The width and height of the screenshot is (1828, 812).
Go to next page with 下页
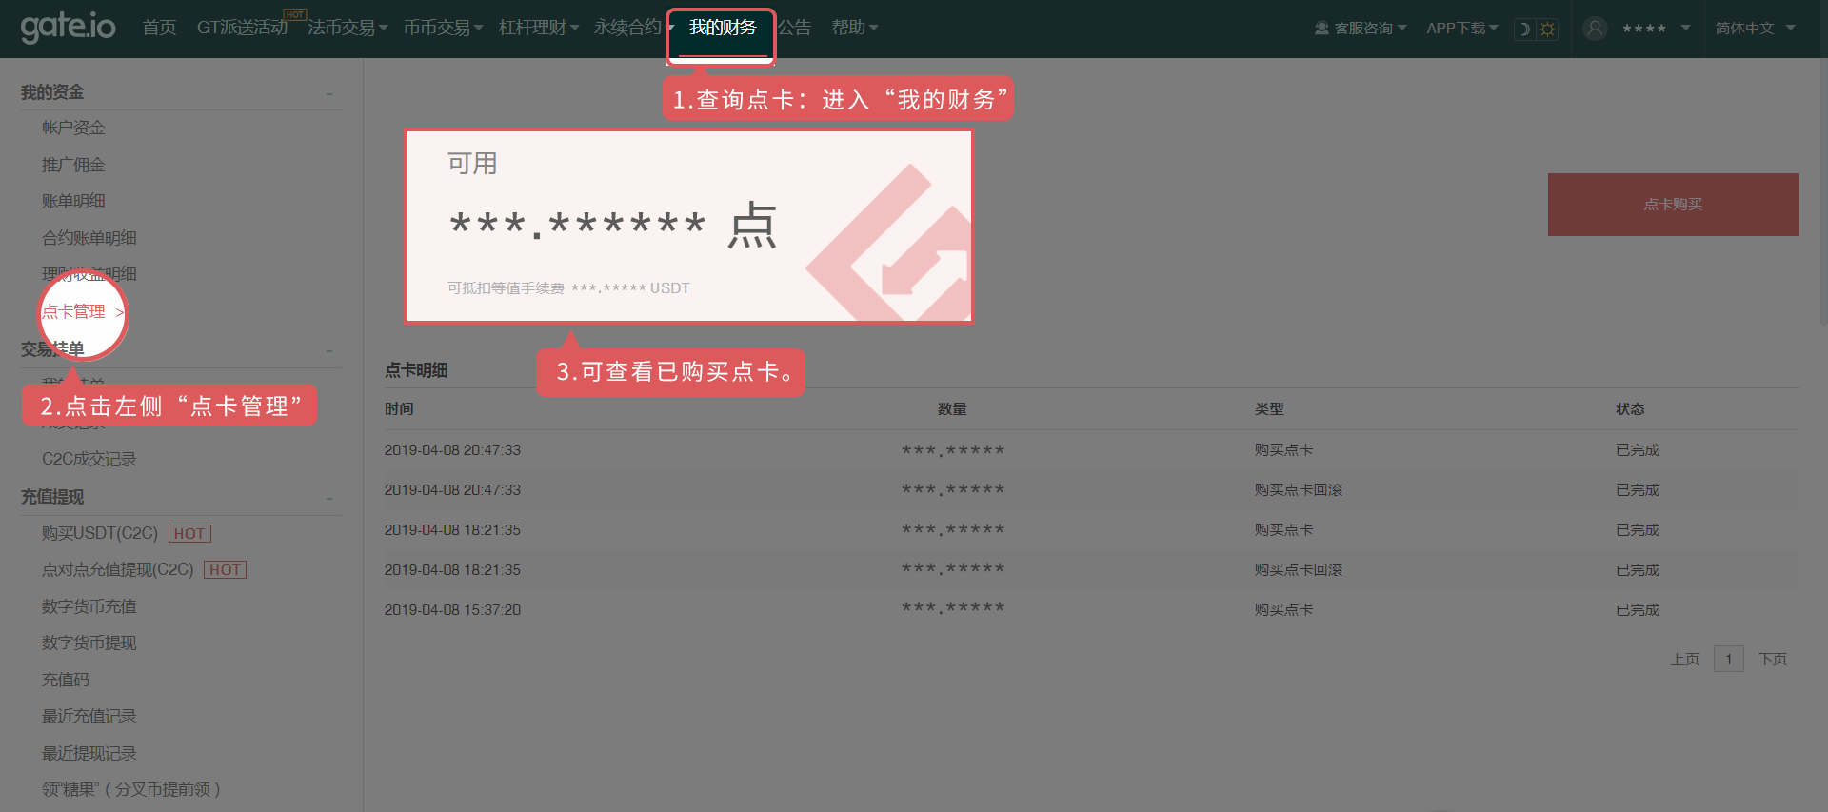pos(1773,659)
